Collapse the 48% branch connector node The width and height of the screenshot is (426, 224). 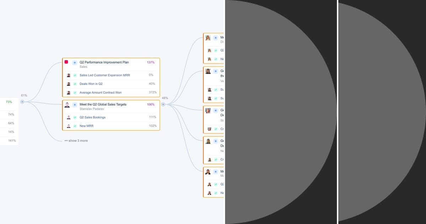tap(163, 104)
